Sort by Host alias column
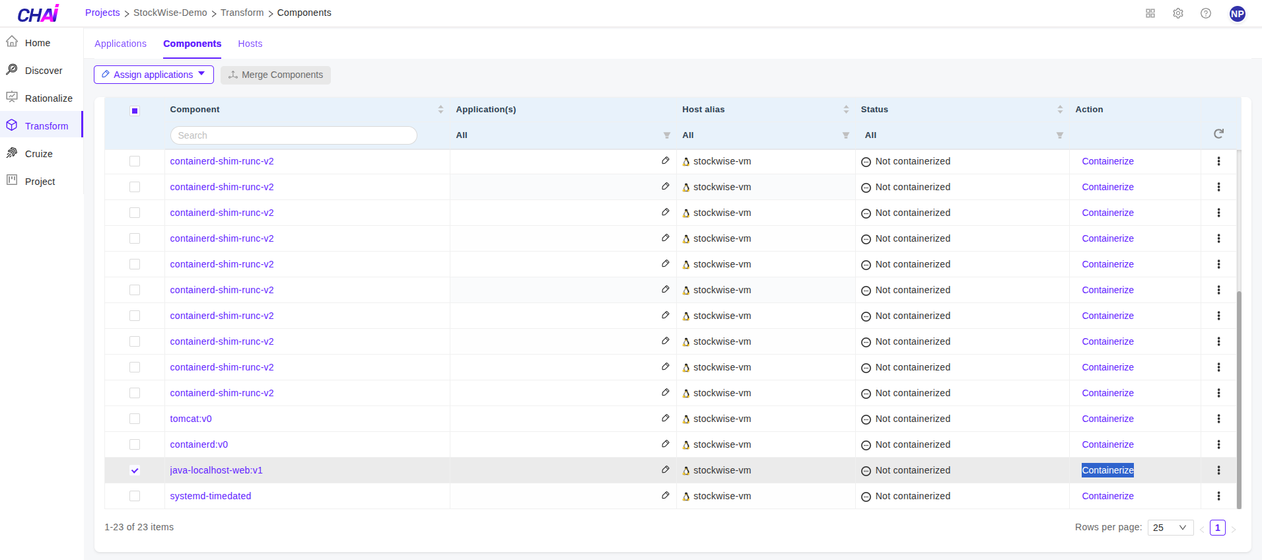 846,110
